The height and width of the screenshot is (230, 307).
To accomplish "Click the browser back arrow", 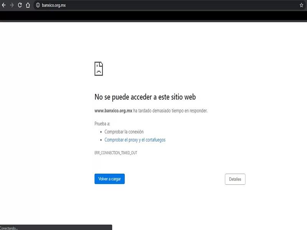I will (x=4, y=5).
